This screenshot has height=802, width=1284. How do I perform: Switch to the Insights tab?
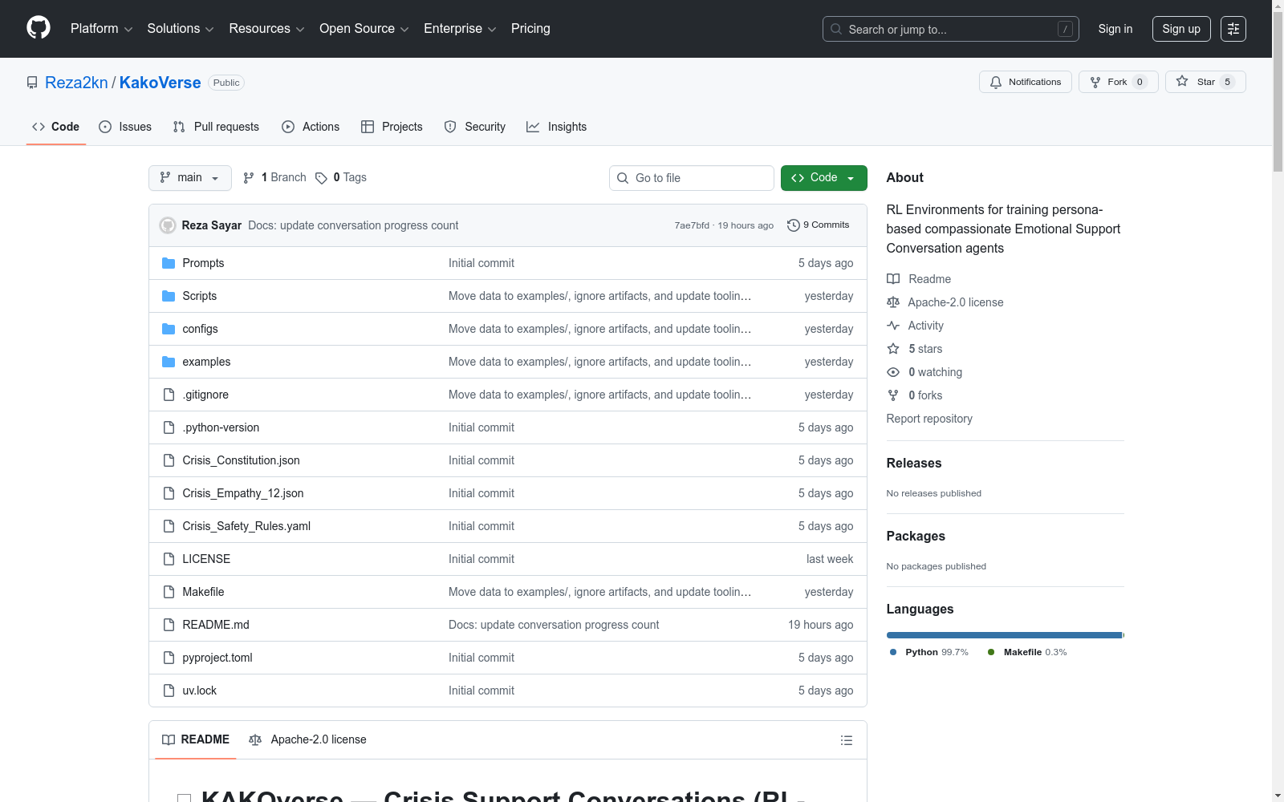557,127
